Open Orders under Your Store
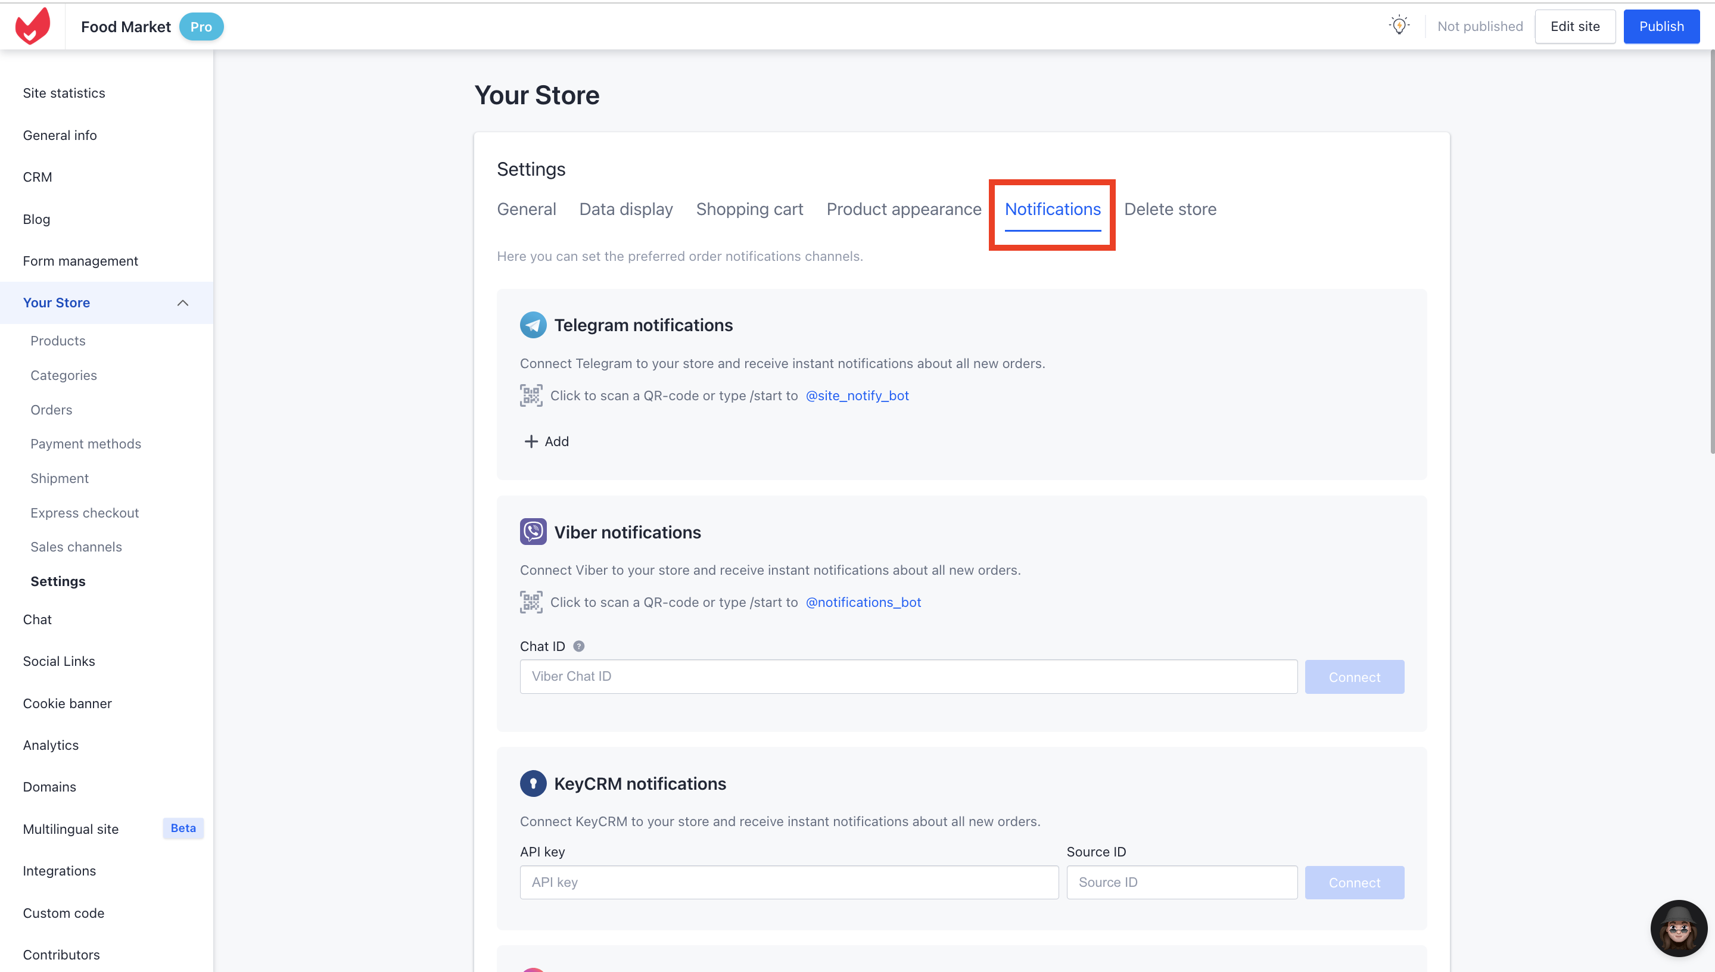Image resolution: width=1715 pixels, height=972 pixels. pyautogui.click(x=51, y=410)
